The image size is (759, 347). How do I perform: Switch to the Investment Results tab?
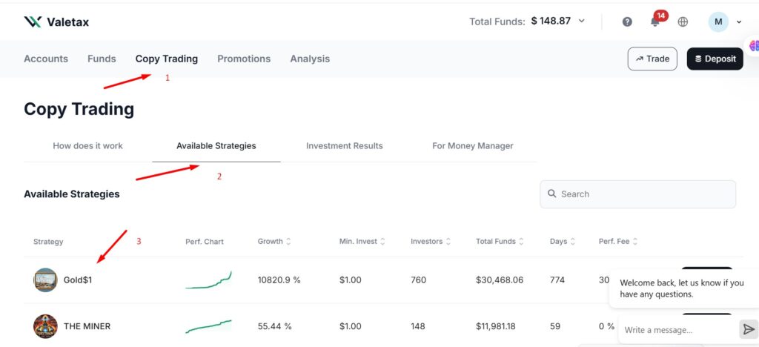(344, 146)
